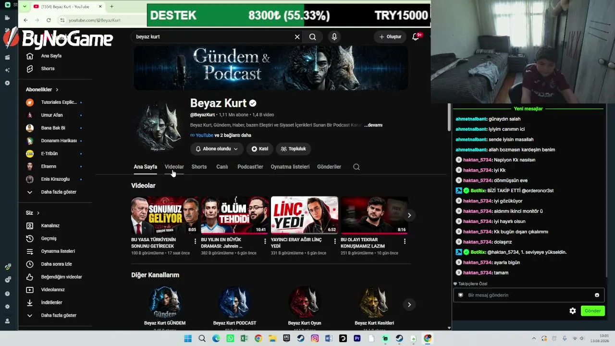
Task: Play the SONUMUZ GELİYOR video thumbnail
Action: [165, 215]
